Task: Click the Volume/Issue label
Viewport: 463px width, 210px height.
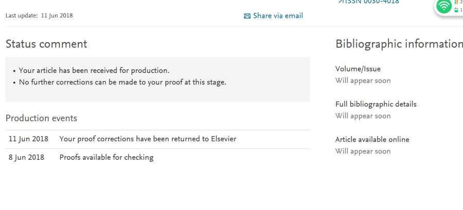Action: pos(358,69)
